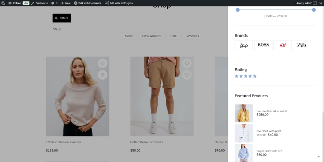Compare the cashmere sweater via scales icon
The width and height of the screenshot is (324, 162).
pyautogui.click(x=102, y=75)
